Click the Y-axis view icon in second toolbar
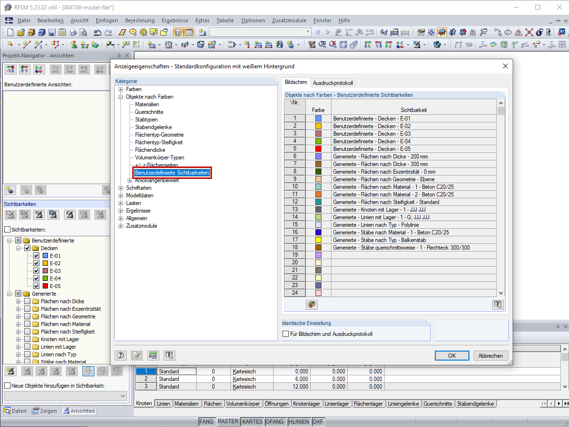Image resolution: width=569 pixels, height=427 pixels. 378,45
